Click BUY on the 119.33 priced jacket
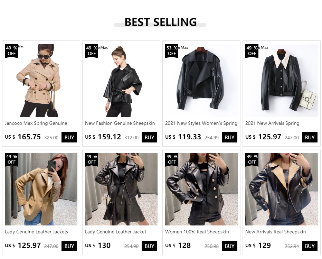 (229, 137)
